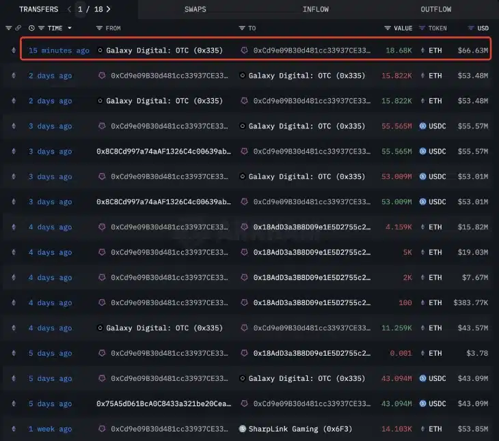Switch to the OUTFLOW tab
The image size is (499, 441).
pos(436,9)
